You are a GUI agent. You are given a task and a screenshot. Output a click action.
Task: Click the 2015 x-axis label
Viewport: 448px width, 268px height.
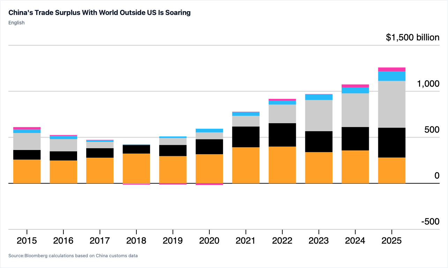pos(27,241)
